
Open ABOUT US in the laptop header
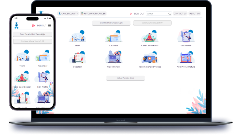coord(194,13)
